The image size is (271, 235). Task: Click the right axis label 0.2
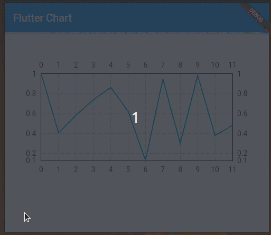pos(242,153)
